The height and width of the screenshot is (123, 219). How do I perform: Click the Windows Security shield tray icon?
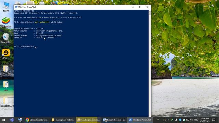pos(184,120)
